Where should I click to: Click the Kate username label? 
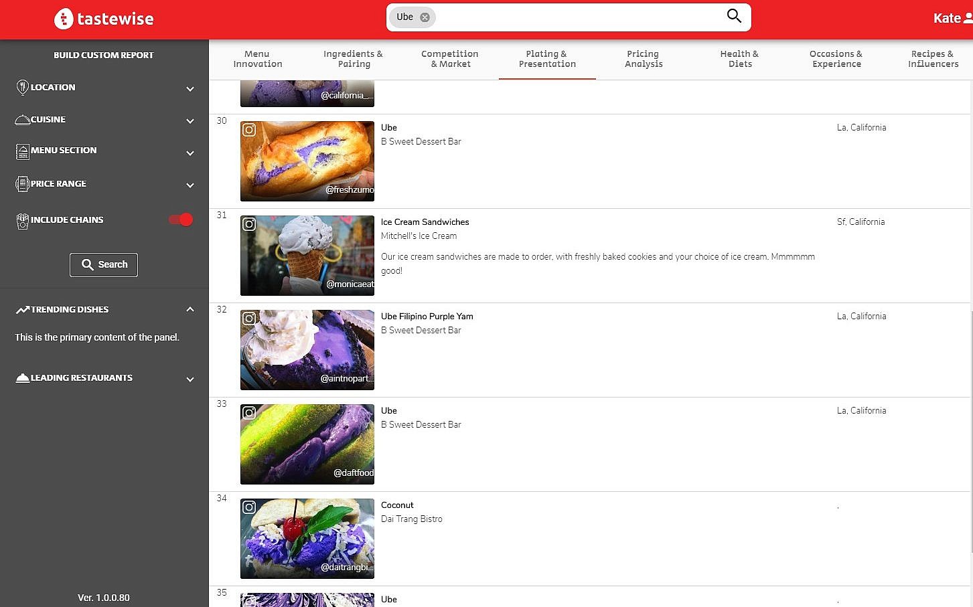947,18
